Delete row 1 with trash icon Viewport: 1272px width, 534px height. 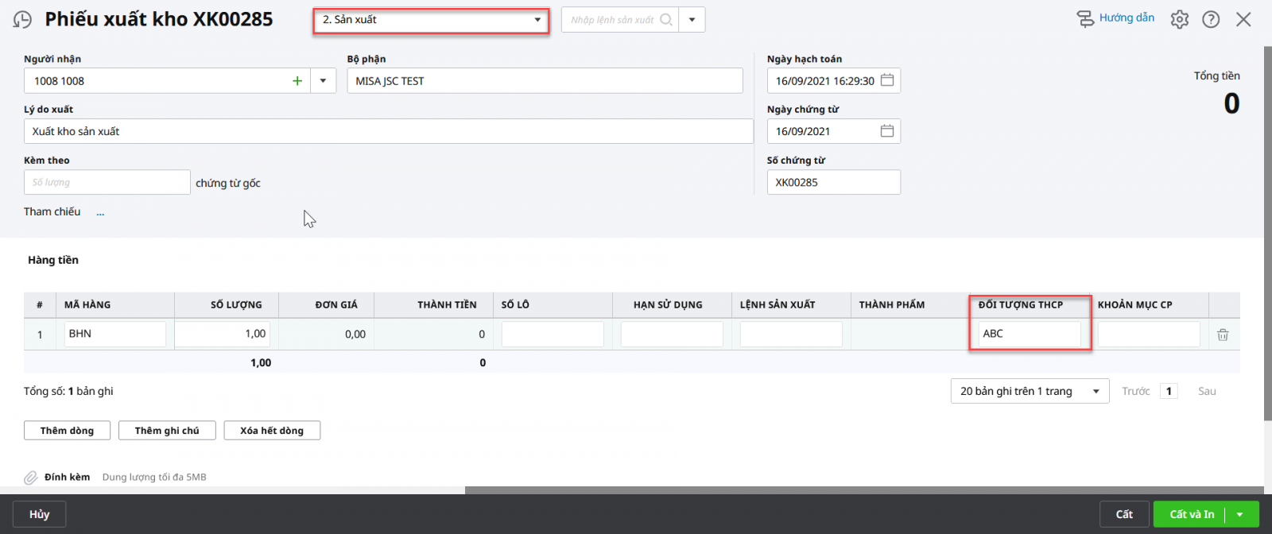tap(1223, 335)
